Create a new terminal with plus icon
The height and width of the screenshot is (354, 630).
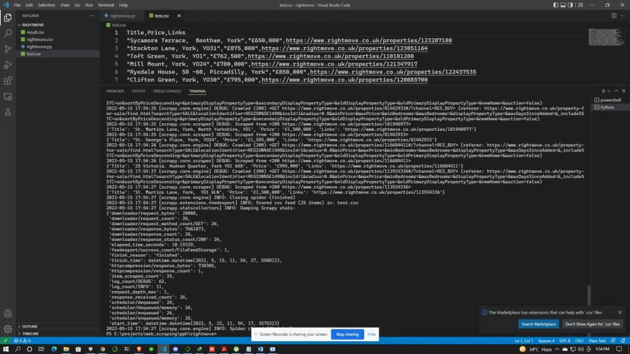tap(603, 91)
